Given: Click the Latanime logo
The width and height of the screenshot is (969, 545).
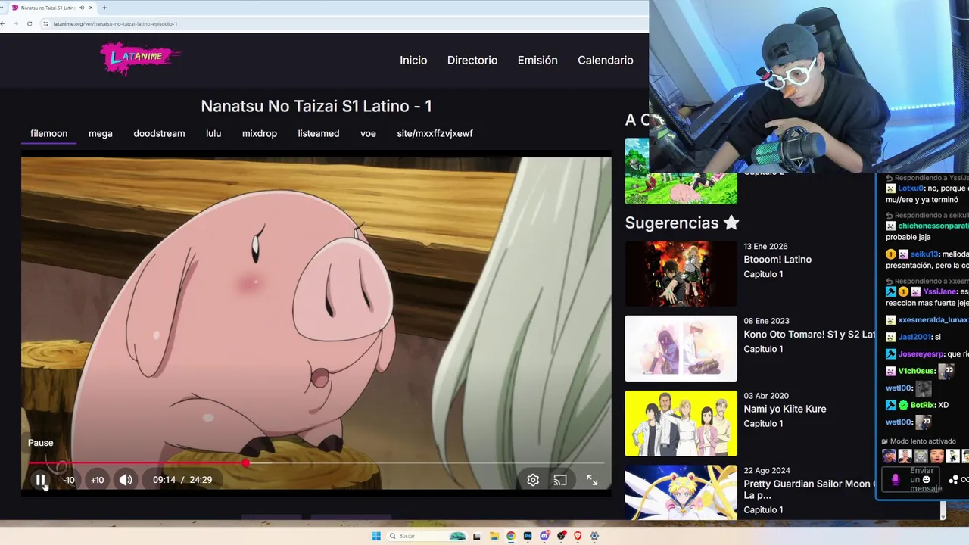Looking at the screenshot, I should 141,58.
